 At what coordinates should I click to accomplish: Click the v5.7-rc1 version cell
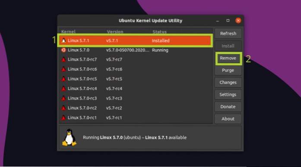click(114, 118)
